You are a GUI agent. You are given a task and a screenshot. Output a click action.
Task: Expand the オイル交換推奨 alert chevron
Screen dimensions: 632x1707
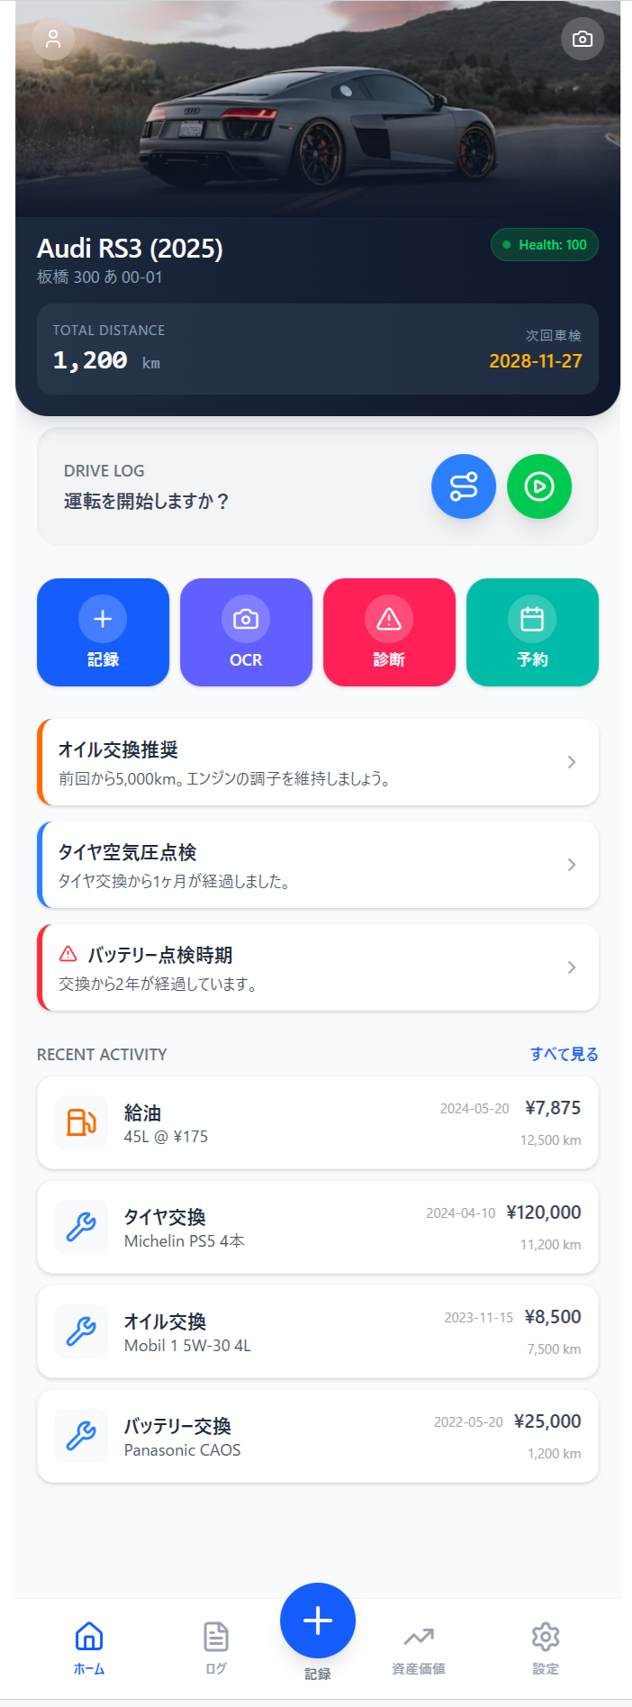572,762
